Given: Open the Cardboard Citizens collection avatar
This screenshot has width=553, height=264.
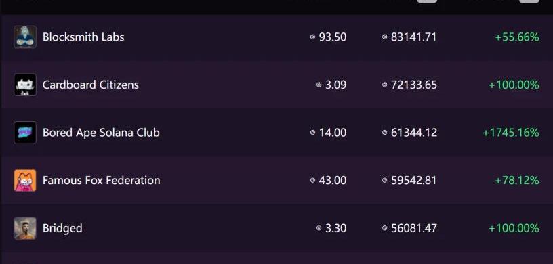Looking at the screenshot, I should pyautogui.click(x=25, y=85).
